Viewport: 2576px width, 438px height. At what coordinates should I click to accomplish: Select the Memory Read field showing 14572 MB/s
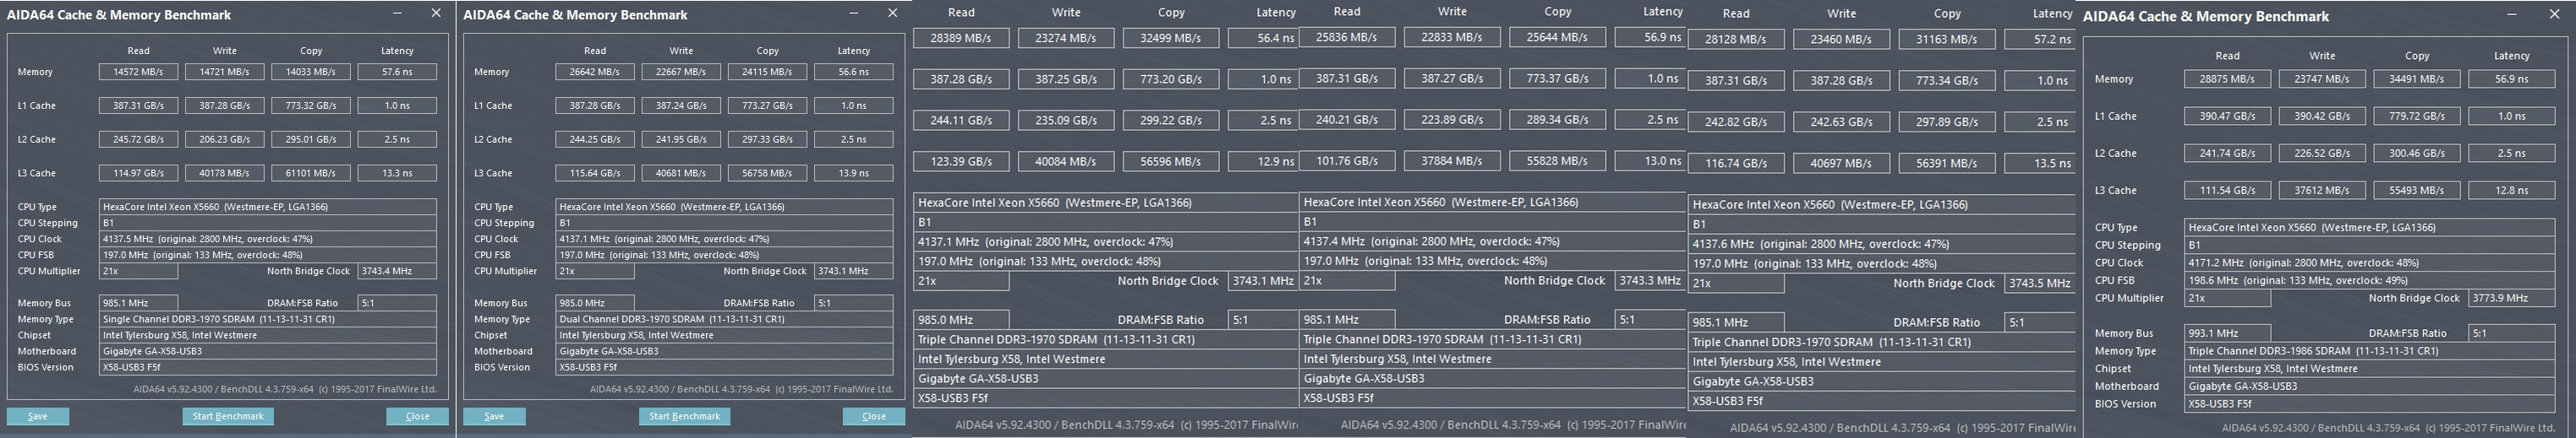click(139, 72)
